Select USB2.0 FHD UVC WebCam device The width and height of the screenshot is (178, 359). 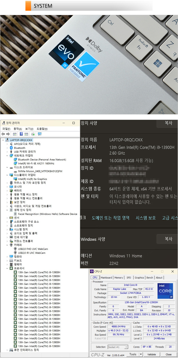click(33, 249)
